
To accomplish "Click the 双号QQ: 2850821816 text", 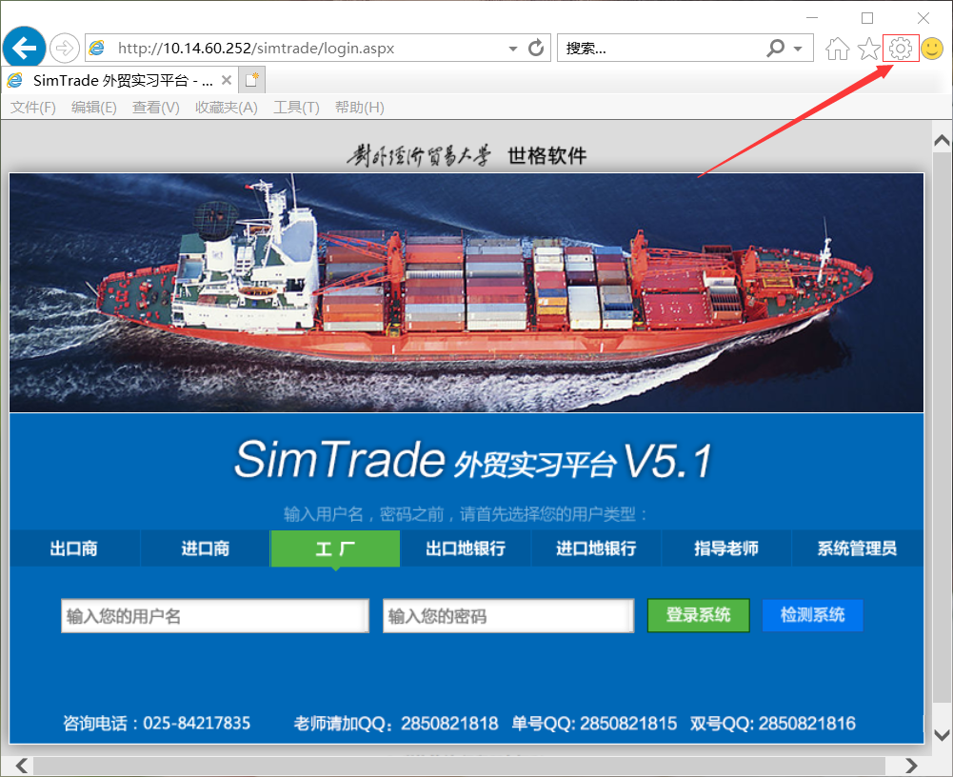I will tap(772, 723).
